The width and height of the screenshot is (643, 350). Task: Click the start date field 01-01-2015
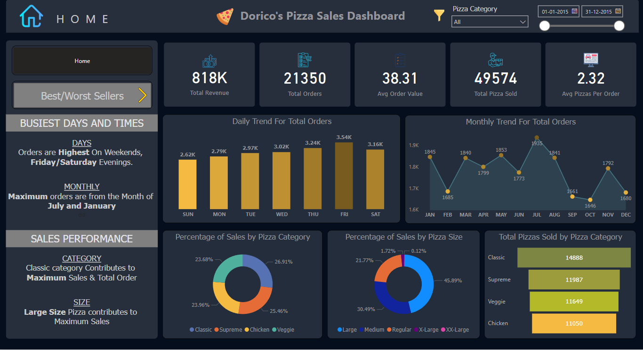coord(555,12)
